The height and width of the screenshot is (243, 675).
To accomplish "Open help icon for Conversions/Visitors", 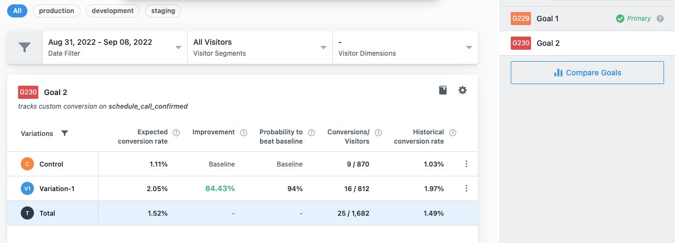I will tap(378, 133).
